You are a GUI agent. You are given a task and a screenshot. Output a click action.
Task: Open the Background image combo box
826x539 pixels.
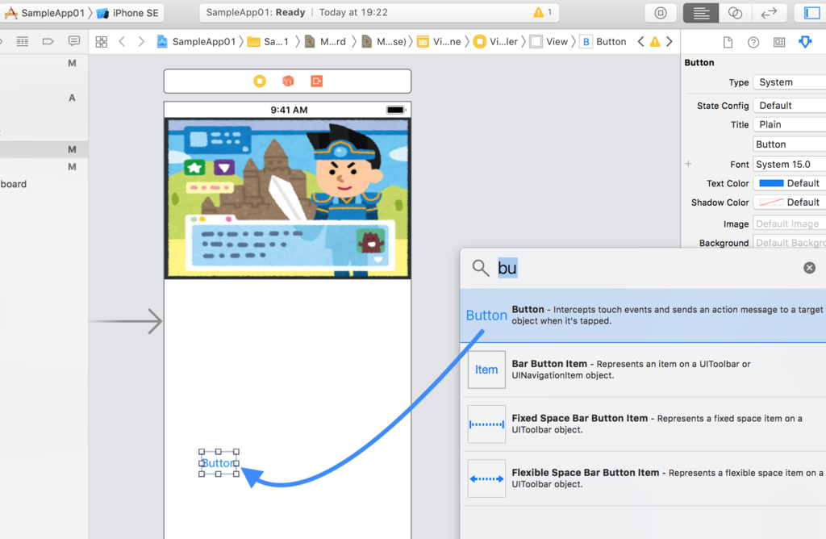coord(789,243)
